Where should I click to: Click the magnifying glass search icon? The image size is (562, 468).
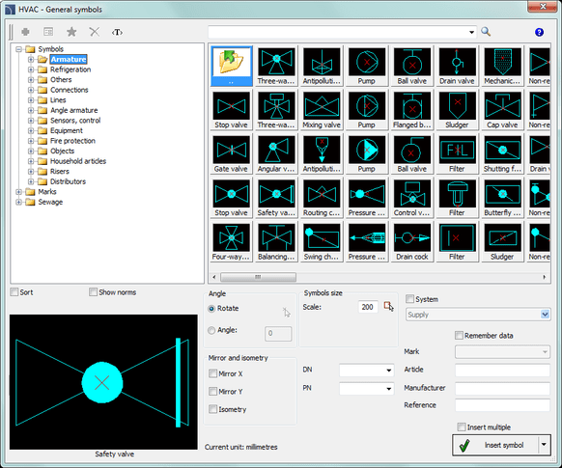point(486,32)
